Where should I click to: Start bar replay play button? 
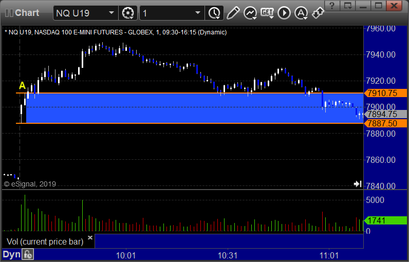(x=284, y=13)
